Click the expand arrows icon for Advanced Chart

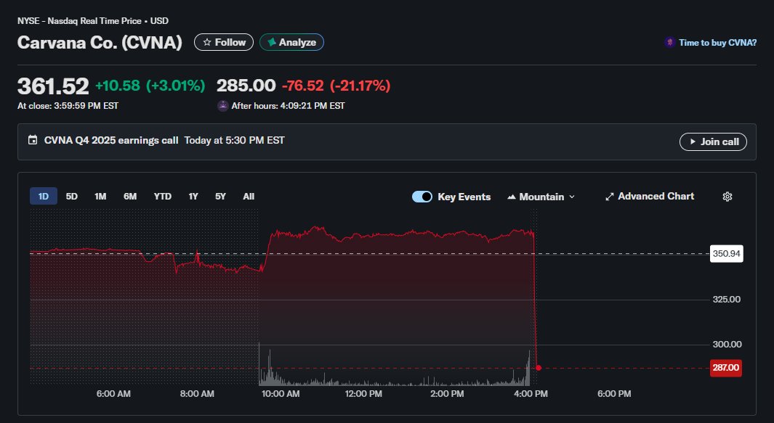coord(610,197)
